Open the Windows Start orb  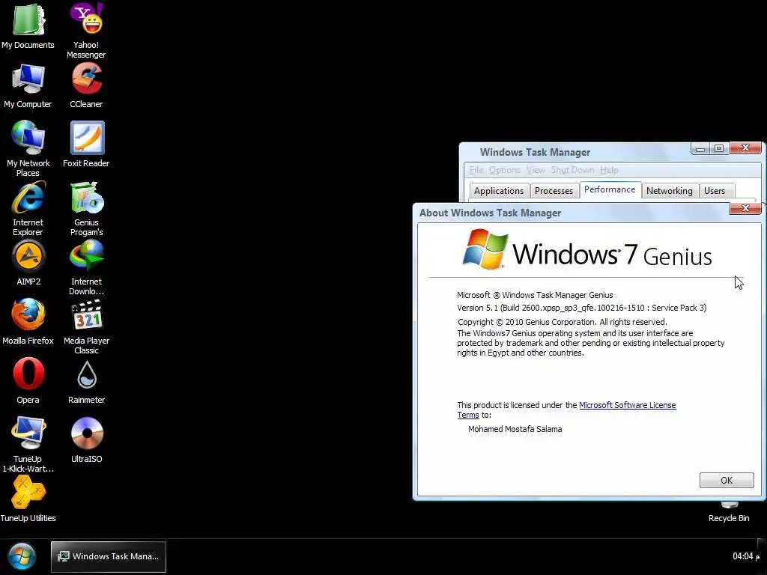(22, 556)
